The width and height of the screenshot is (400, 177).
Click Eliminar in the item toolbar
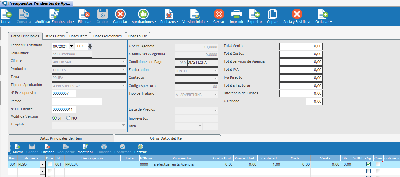tap(47, 149)
